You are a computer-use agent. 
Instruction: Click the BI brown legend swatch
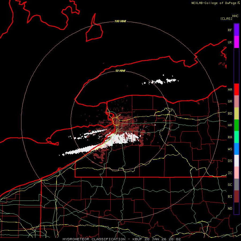pyautogui.click(x=236, y=197)
